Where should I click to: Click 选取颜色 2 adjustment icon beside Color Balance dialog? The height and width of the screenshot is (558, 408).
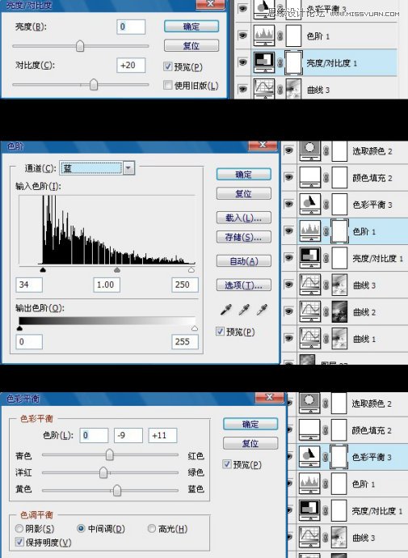[309, 404]
